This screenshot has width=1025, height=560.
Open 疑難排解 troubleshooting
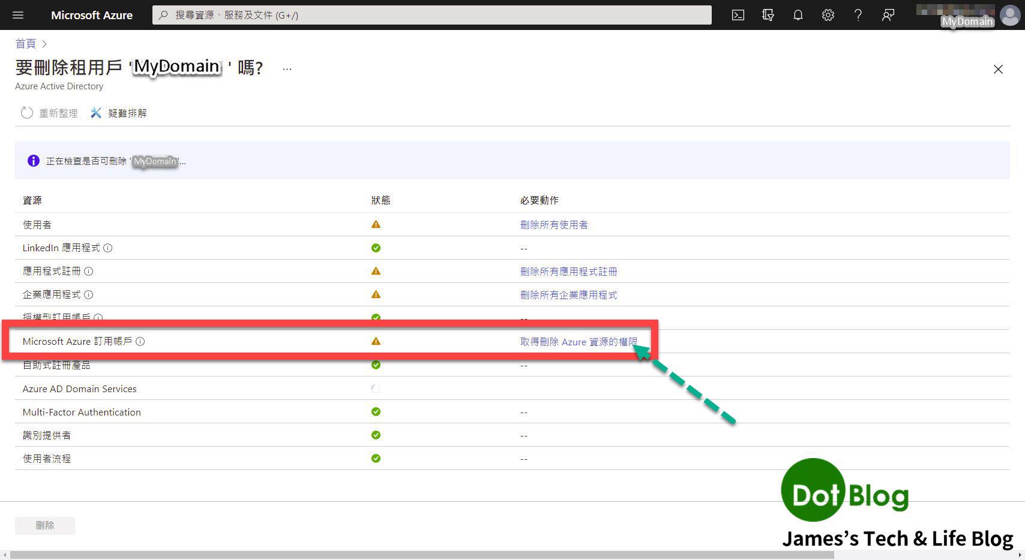coord(119,113)
